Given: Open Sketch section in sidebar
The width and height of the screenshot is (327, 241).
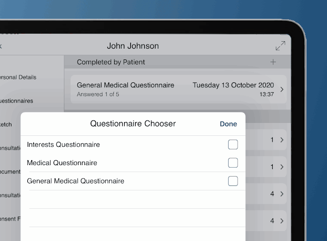Looking at the screenshot, I should pyautogui.click(x=6, y=124).
